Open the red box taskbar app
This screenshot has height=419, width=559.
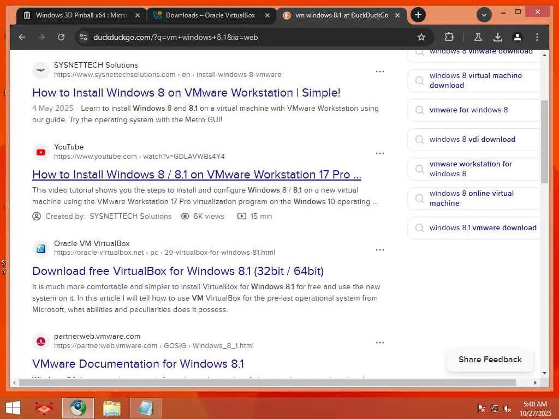coord(44,408)
